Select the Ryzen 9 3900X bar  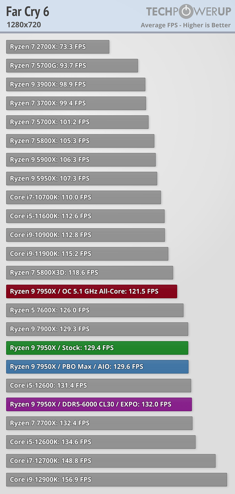click(76, 84)
